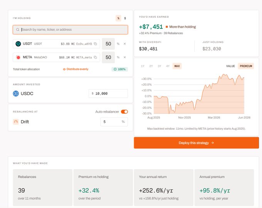This screenshot has width=262, height=208.
Task: Click the Annual premium +95.8%/yr card
Action: pos(224,188)
